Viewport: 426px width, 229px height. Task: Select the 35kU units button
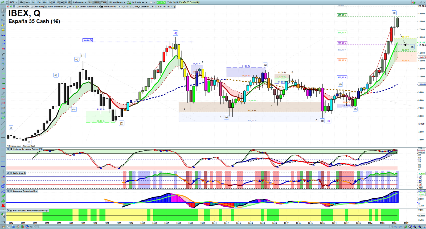[x=103, y=2]
